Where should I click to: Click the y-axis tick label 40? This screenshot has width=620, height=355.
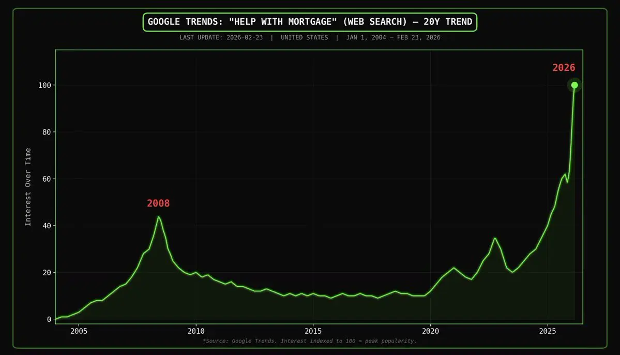pyautogui.click(x=47, y=226)
